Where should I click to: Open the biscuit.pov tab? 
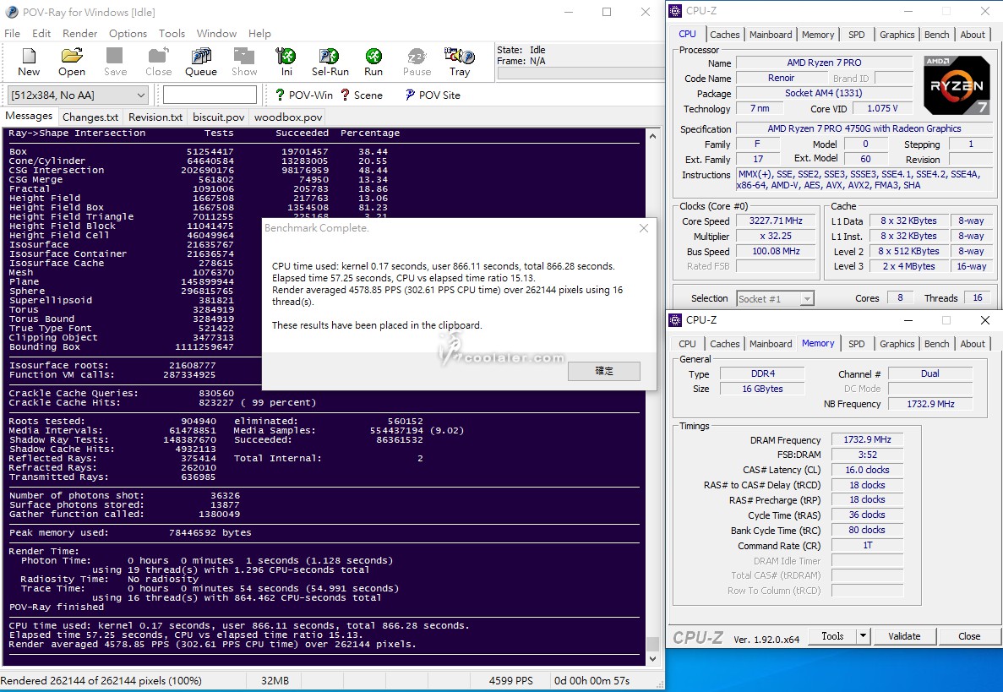pyautogui.click(x=219, y=117)
